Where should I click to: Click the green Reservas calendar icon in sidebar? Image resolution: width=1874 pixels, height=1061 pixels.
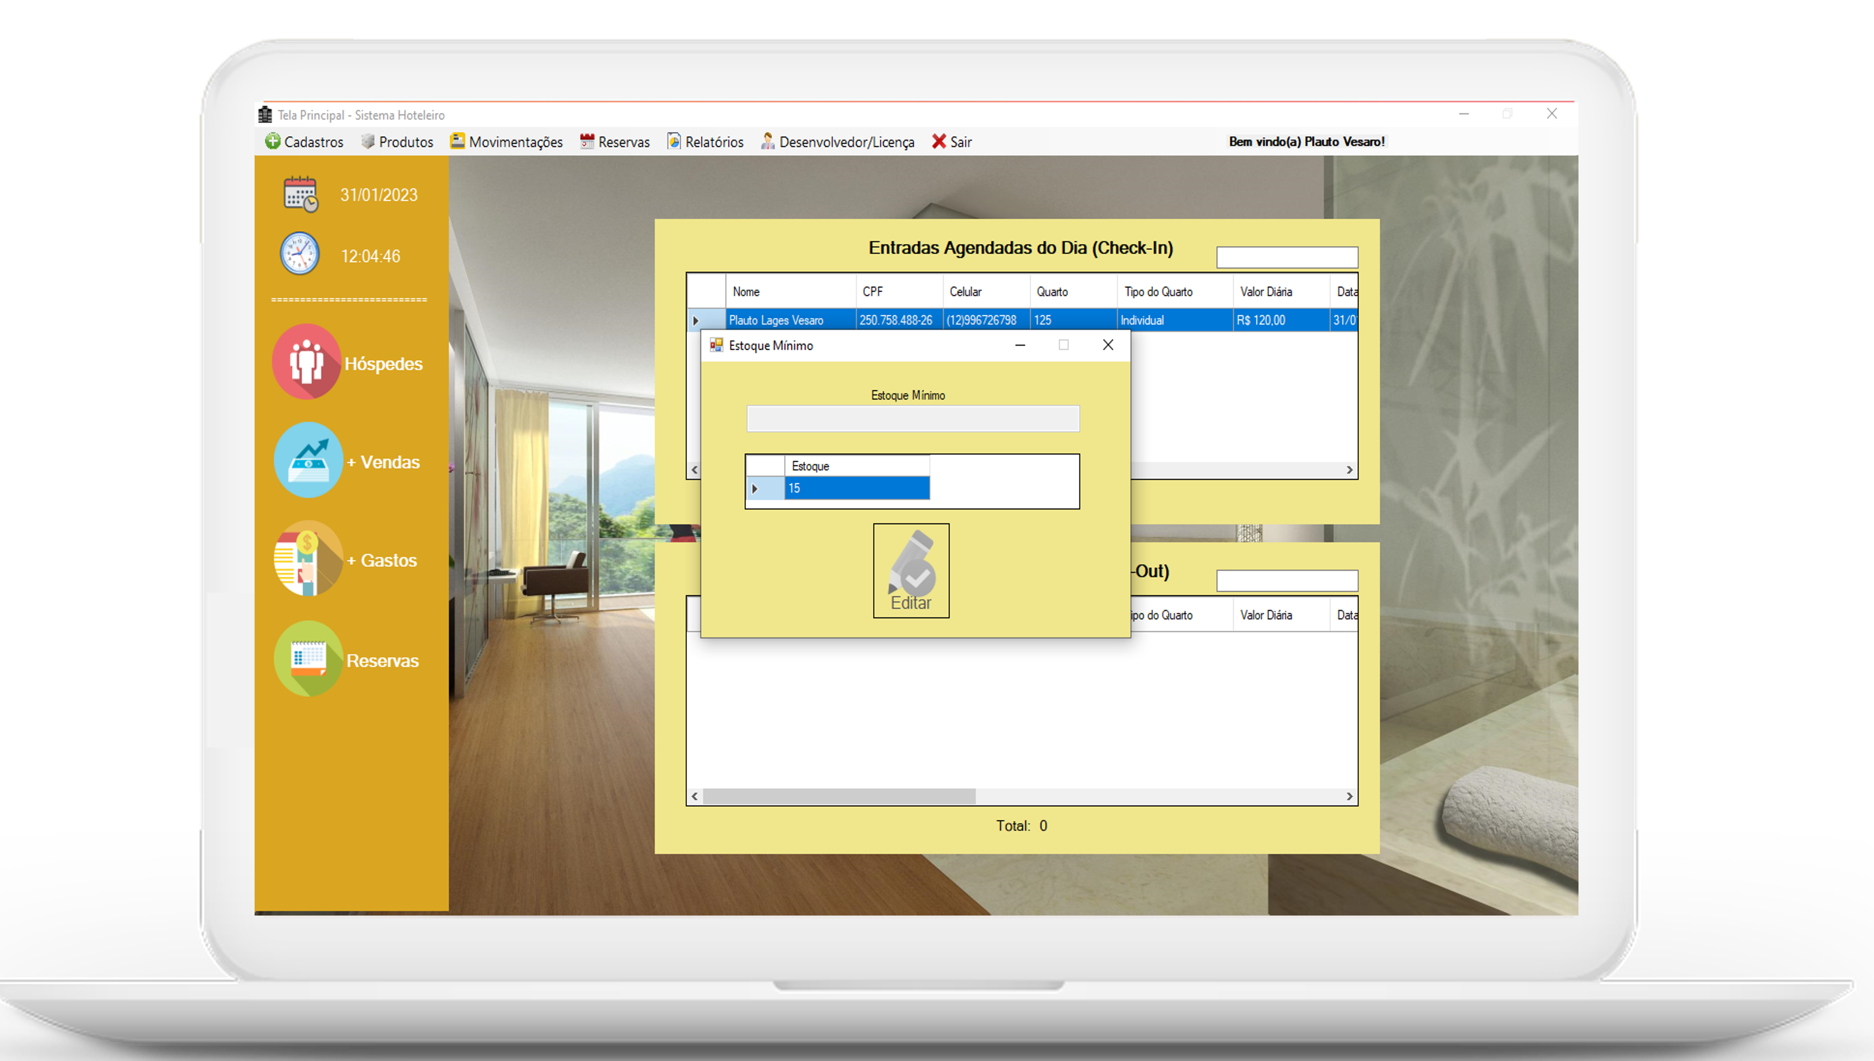point(308,659)
